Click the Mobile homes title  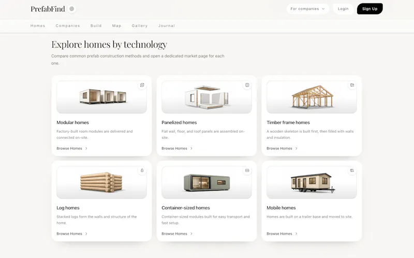(x=281, y=208)
